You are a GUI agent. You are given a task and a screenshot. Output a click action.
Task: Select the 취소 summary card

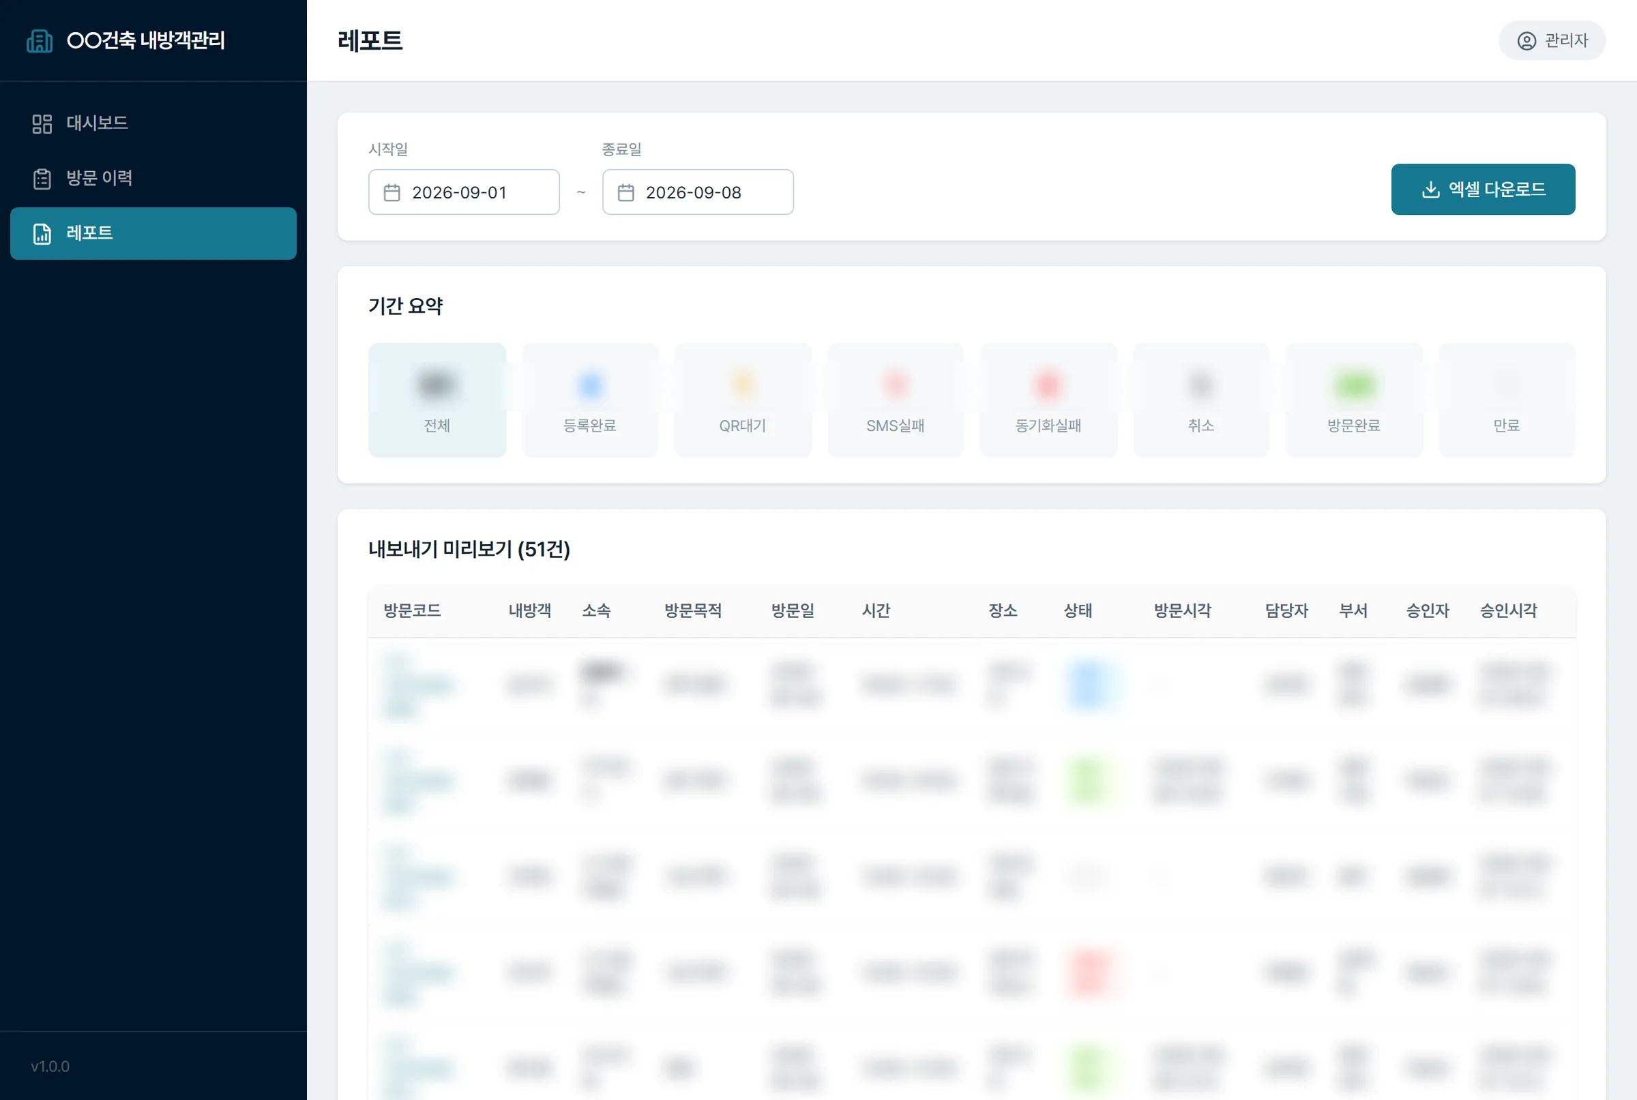(x=1201, y=400)
